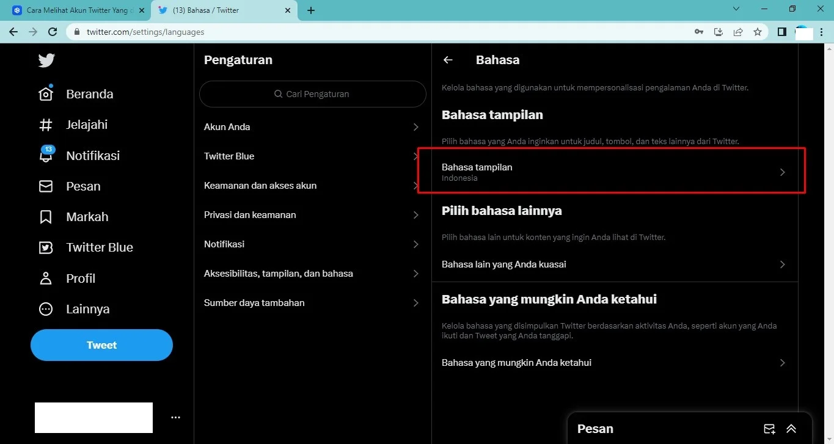The width and height of the screenshot is (834, 444).
Task: Open Jelajahi hashtag icon
Action: point(46,125)
